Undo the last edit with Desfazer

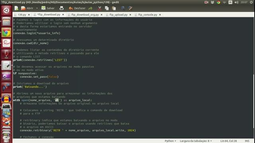pos(77,8)
